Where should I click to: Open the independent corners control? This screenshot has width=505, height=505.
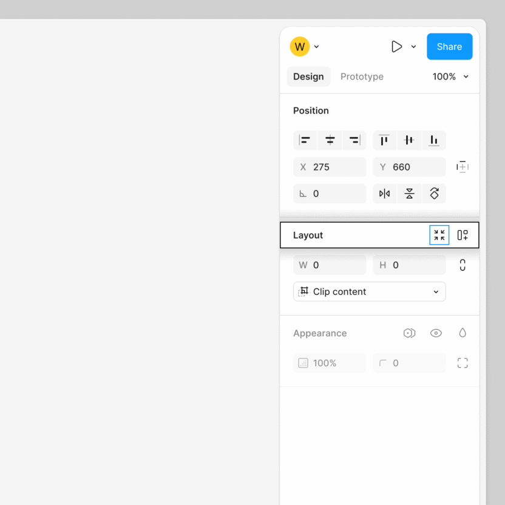(463, 363)
